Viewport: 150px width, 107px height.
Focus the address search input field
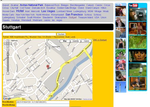click(x=29, y=34)
